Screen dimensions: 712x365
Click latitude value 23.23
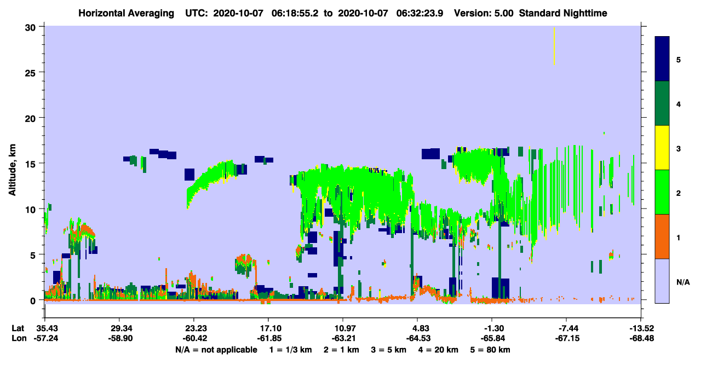click(194, 328)
